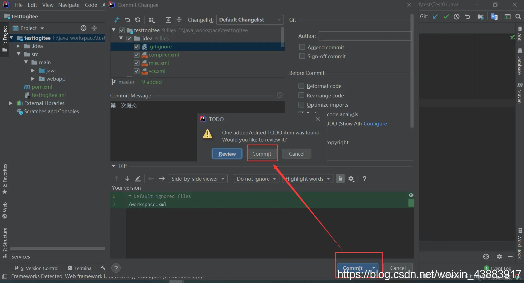Screen dimensions: 524x283
Task: Open the View menu
Action: click(x=48, y=5)
